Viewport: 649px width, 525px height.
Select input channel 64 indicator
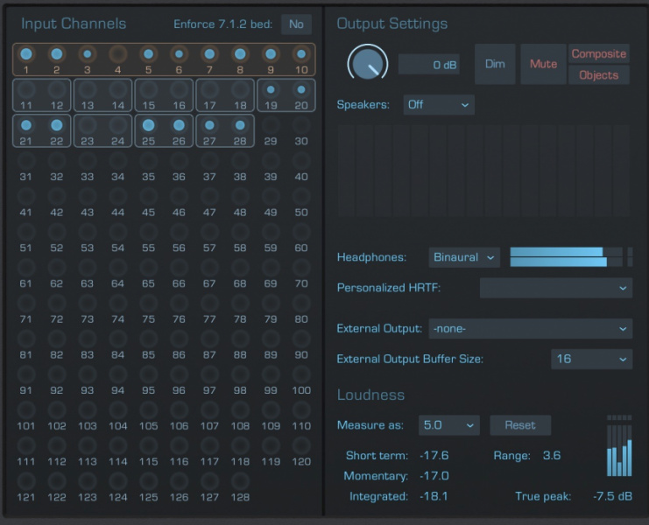[117, 268]
